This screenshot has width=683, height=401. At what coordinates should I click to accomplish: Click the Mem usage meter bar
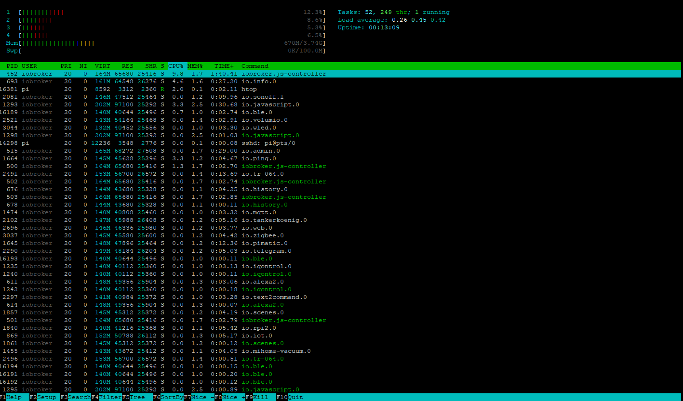tap(172, 43)
